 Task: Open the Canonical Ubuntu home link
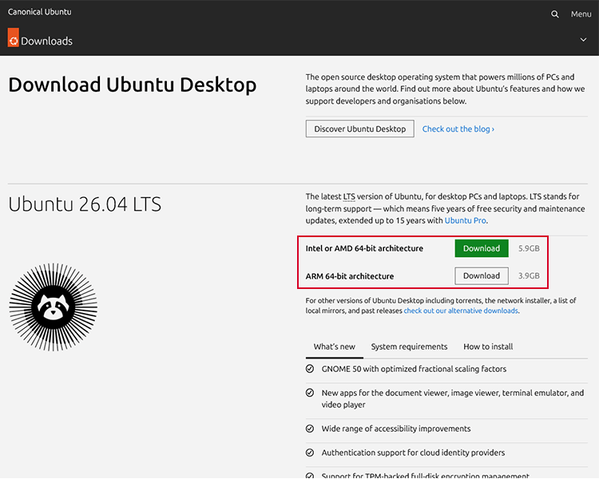coord(40,12)
